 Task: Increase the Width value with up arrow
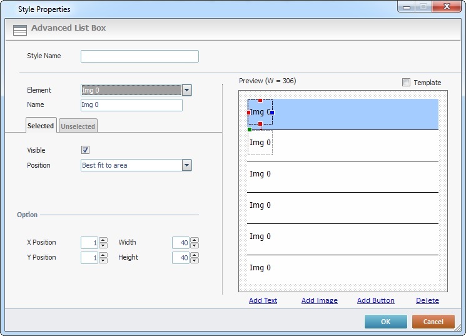195,240
